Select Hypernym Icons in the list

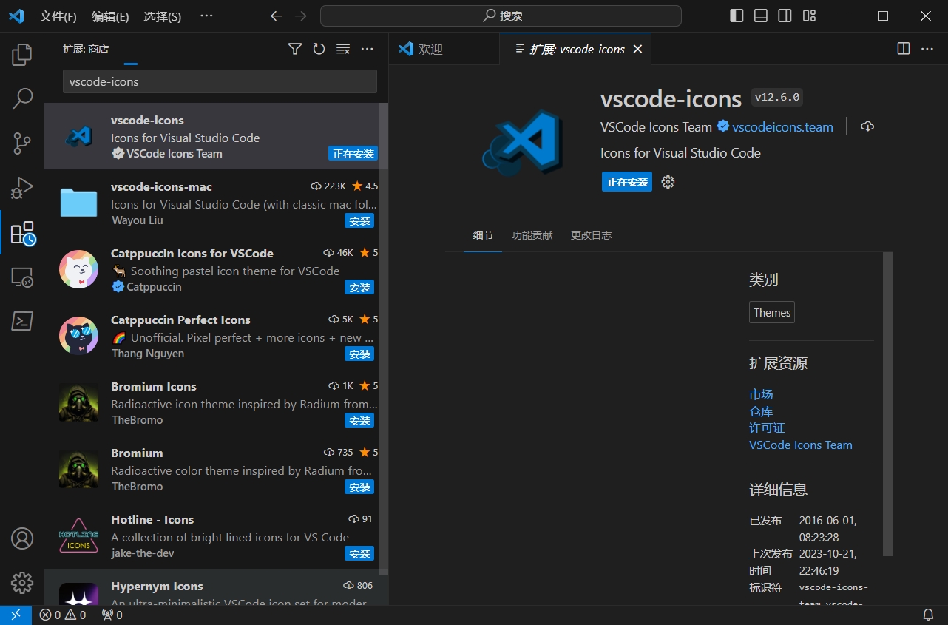(211, 588)
